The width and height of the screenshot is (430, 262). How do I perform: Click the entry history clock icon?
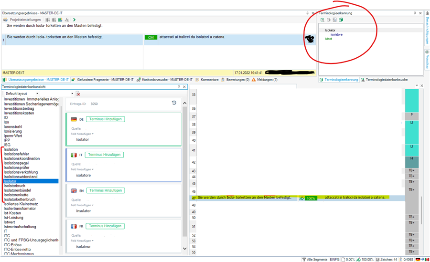(174, 103)
